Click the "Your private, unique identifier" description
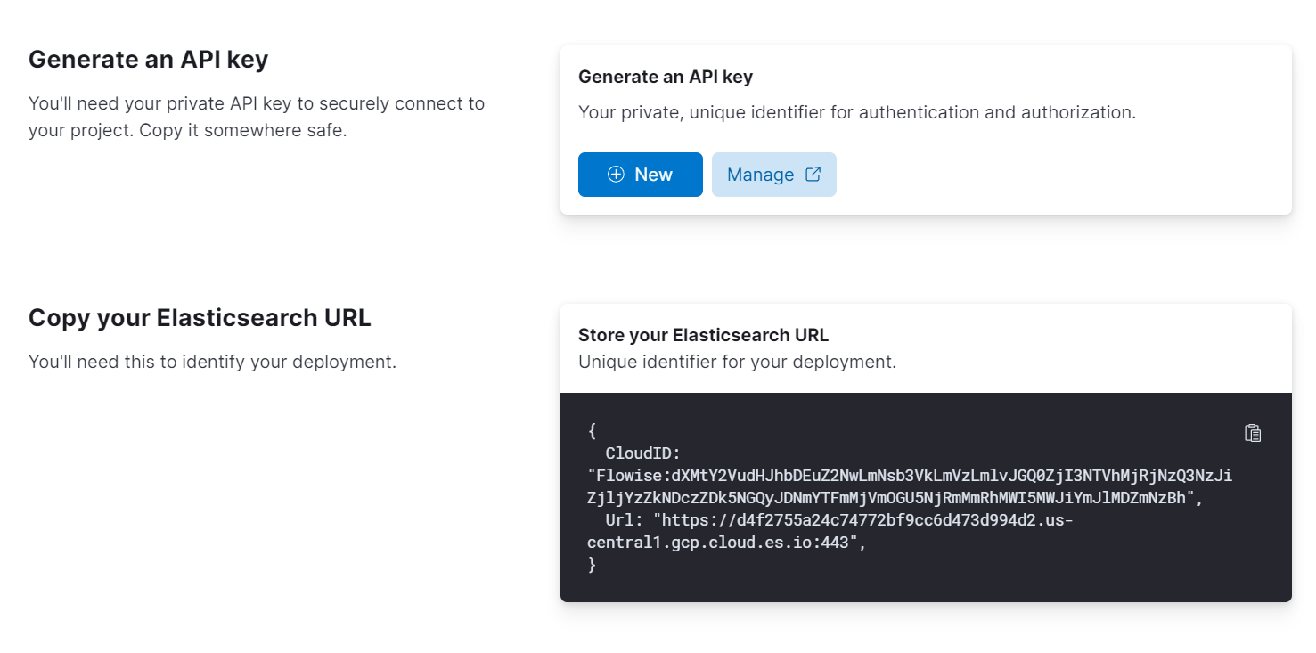Image resolution: width=1316 pixels, height=653 pixels. (x=856, y=112)
